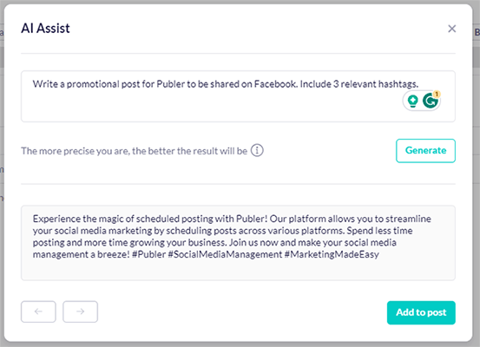480x347 pixels.
Task: Click 'Spend less time' in generated result
Action: [x=379, y=231]
